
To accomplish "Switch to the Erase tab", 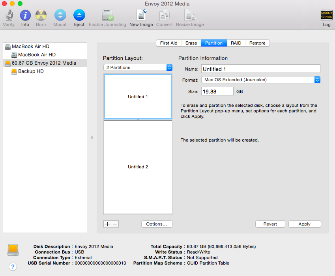I will (x=191, y=43).
